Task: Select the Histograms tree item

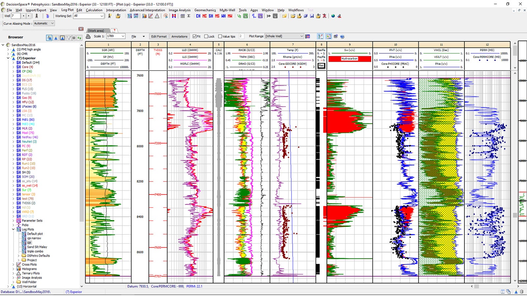Action: [x=29, y=269]
